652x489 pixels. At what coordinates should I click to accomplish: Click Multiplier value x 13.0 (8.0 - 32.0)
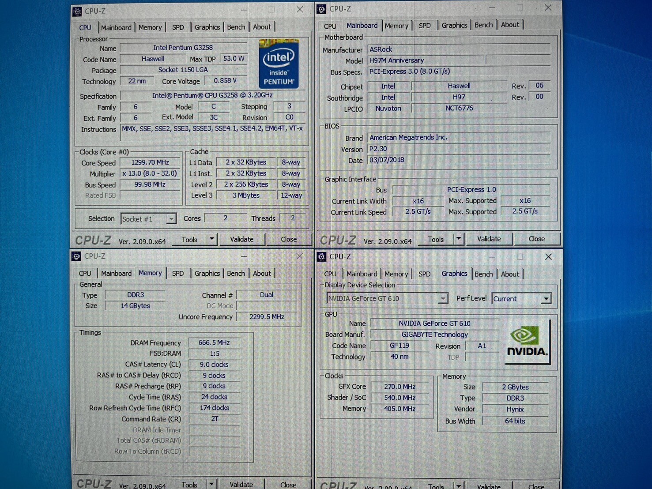point(150,173)
